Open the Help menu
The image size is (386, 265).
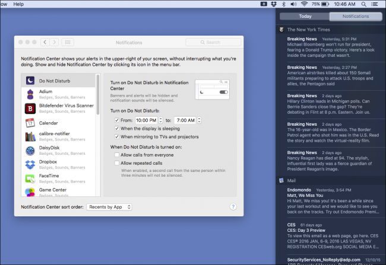click(x=18, y=4)
